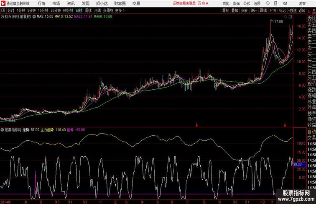Click the 统计 statistics button
The image size is (316, 204).
pyautogui.click(x=254, y=10)
